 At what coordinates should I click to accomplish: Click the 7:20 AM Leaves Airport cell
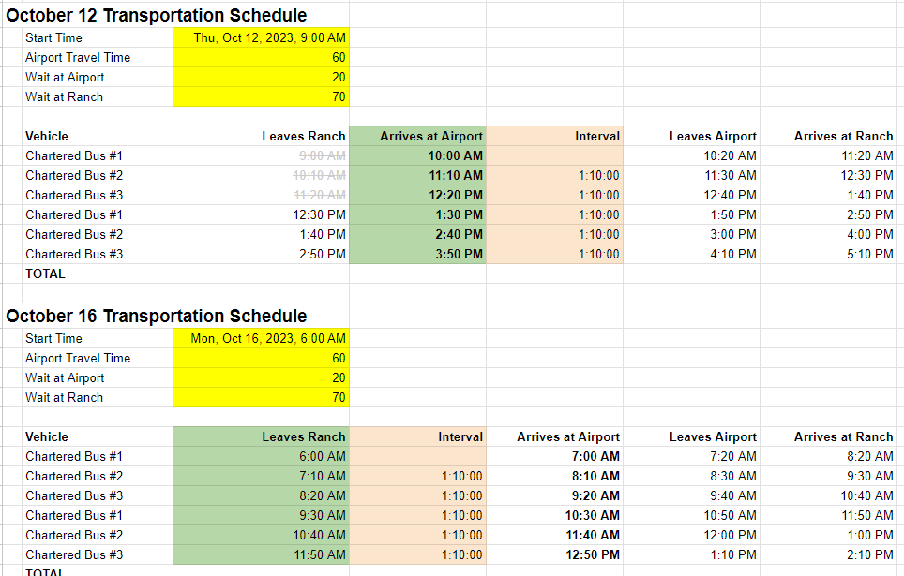tap(692, 457)
